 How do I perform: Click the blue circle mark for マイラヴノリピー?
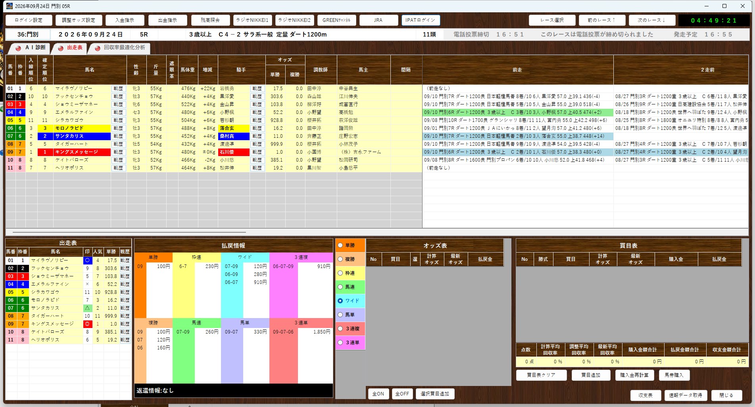coord(87,260)
